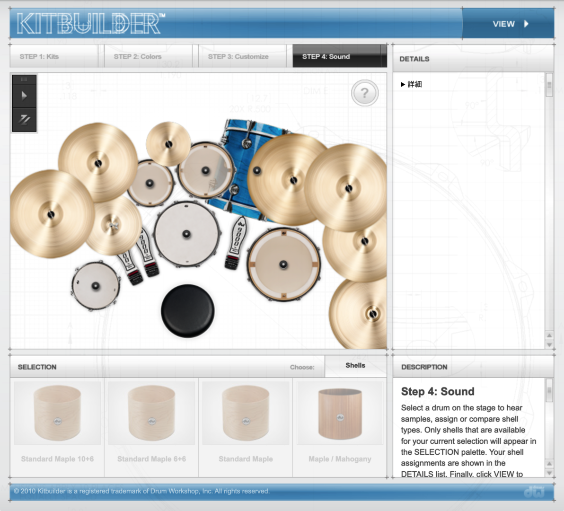Image resolution: width=564 pixels, height=511 pixels.
Task: Expand the 詳細 disclosure triangle in DETAILS
Action: (x=403, y=85)
